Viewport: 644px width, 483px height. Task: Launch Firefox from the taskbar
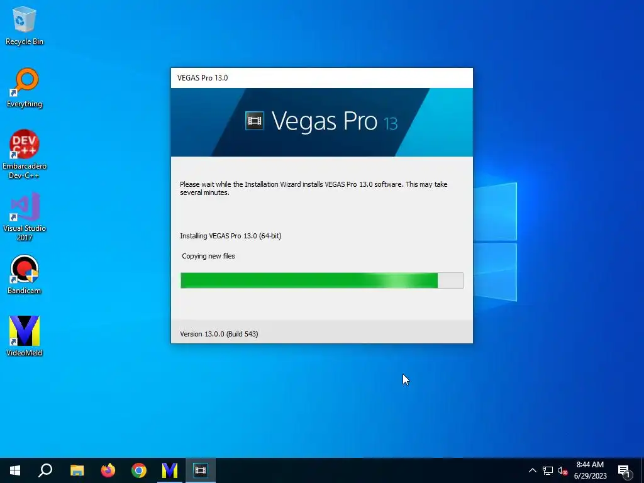[x=108, y=470]
